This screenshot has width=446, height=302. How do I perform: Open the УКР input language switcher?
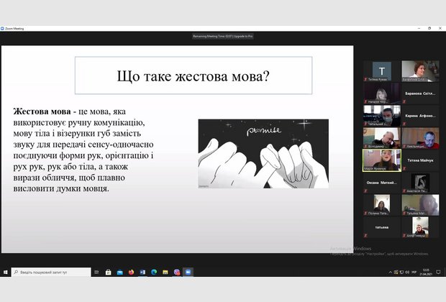(414, 273)
